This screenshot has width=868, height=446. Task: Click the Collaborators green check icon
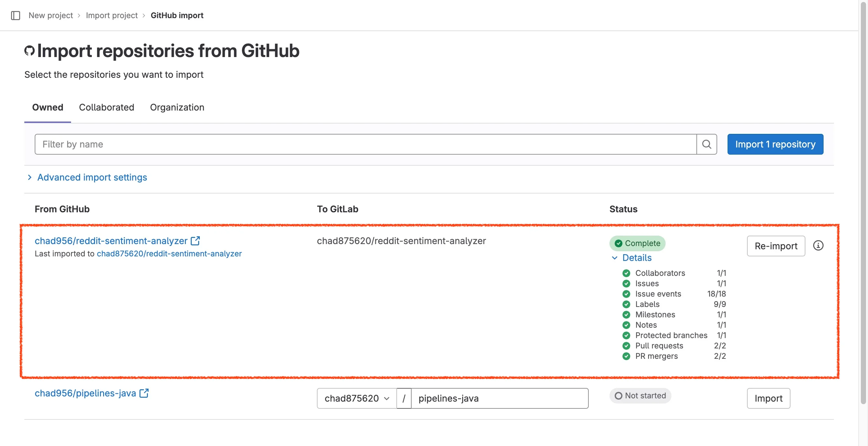(626, 273)
